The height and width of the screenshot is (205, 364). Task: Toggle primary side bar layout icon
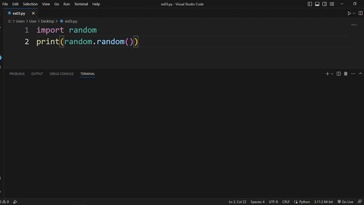(309, 4)
